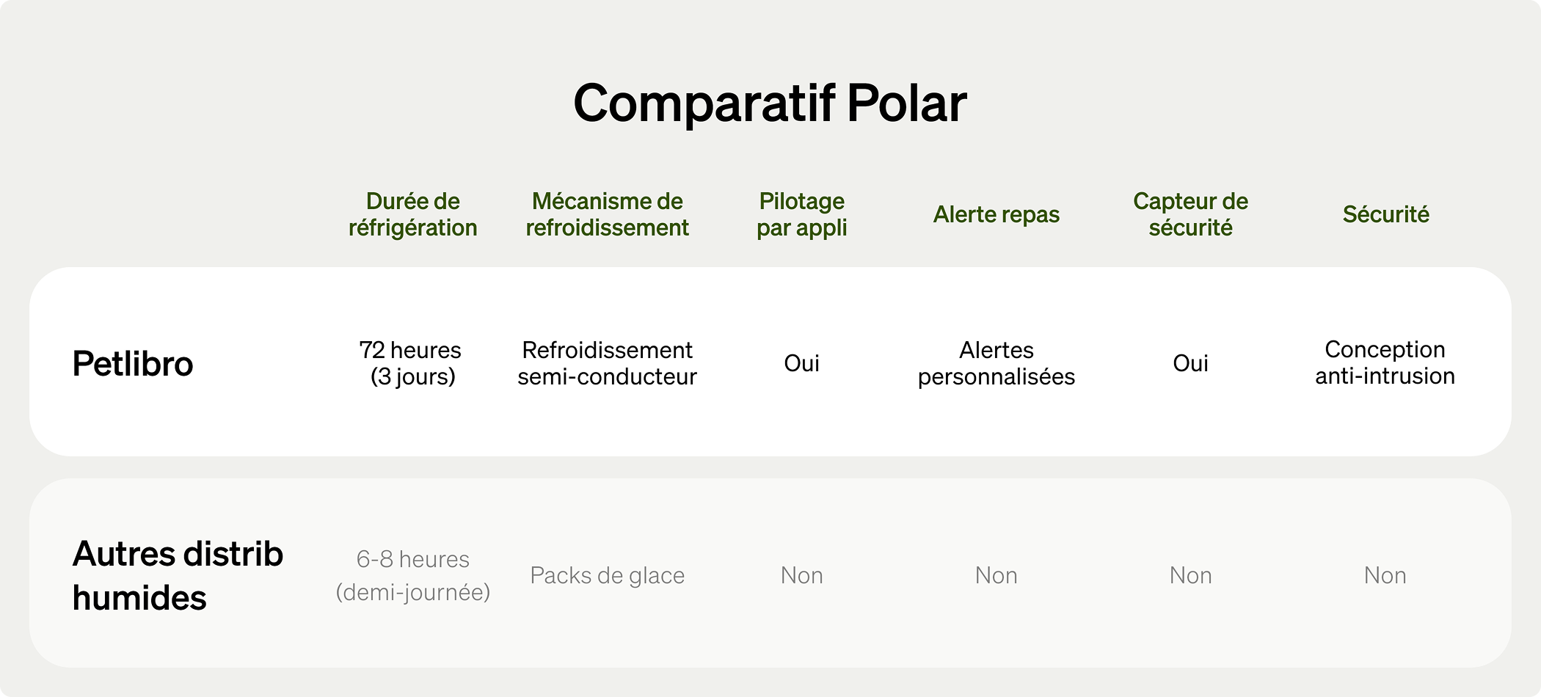Click the Comparatif Polar title
The height and width of the screenshot is (697, 1541).
(770, 103)
